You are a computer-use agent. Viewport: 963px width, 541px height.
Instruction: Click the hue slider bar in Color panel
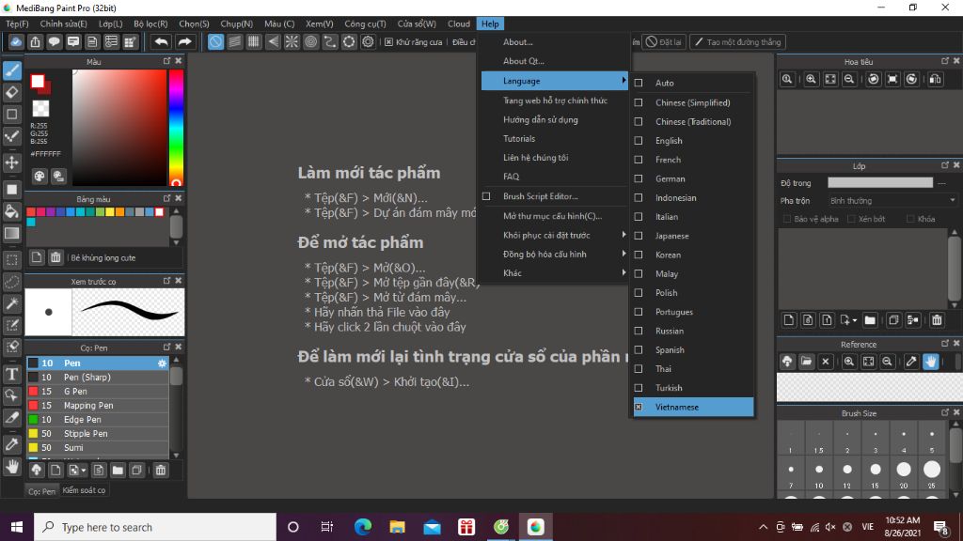(176, 128)
